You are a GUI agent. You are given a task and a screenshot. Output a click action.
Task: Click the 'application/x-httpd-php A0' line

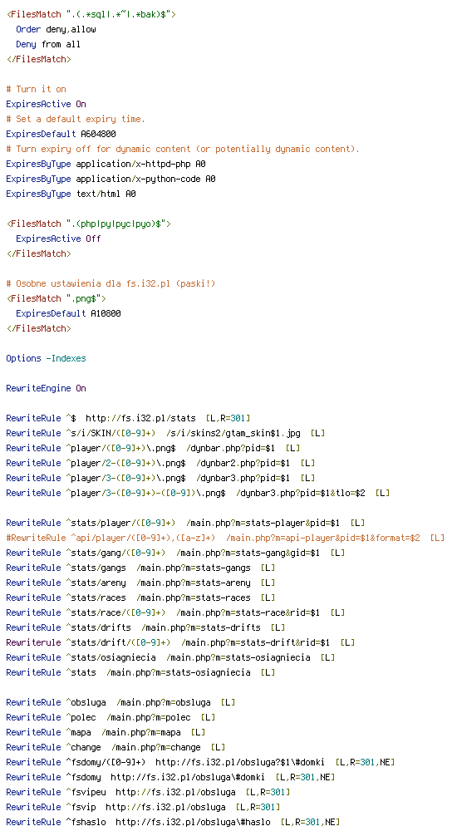tap(106, 164)
